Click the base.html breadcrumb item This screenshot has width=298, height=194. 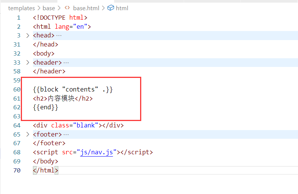[86, 8]
